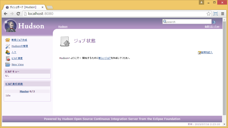
Task: Open the 人々 link
Action: (x=14, y=52)
